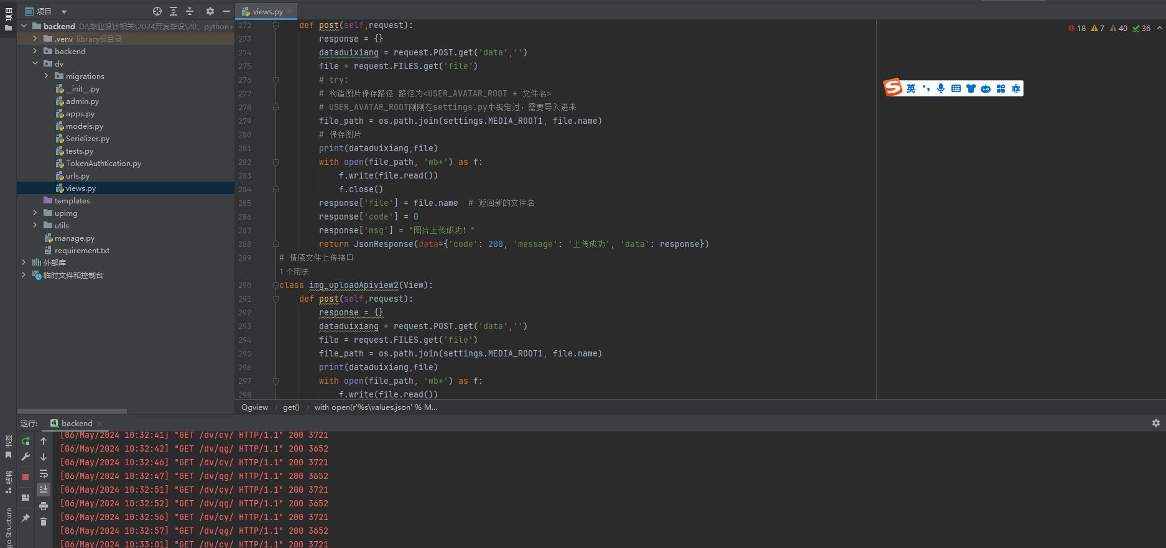Image resolution: width=1166 pixels, height=548 pixels.
Task: Expand 临时文件和控制台 node
Action: coord(24,275)
